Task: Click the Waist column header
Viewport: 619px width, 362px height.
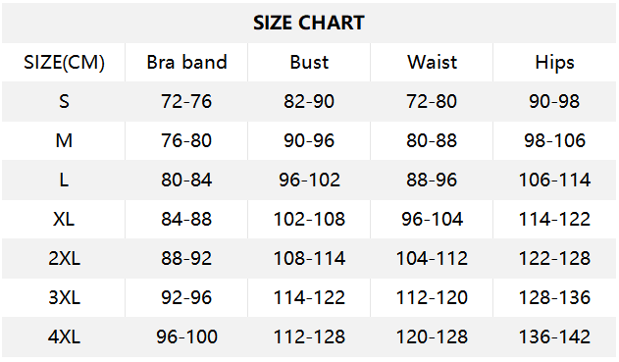Action: click(x=432, y=62)
